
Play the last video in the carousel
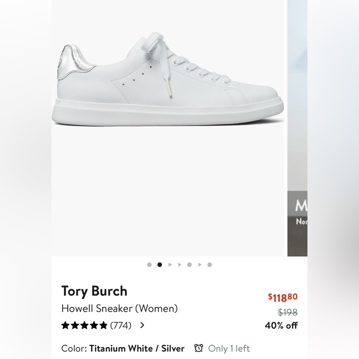tap(199, 264)
